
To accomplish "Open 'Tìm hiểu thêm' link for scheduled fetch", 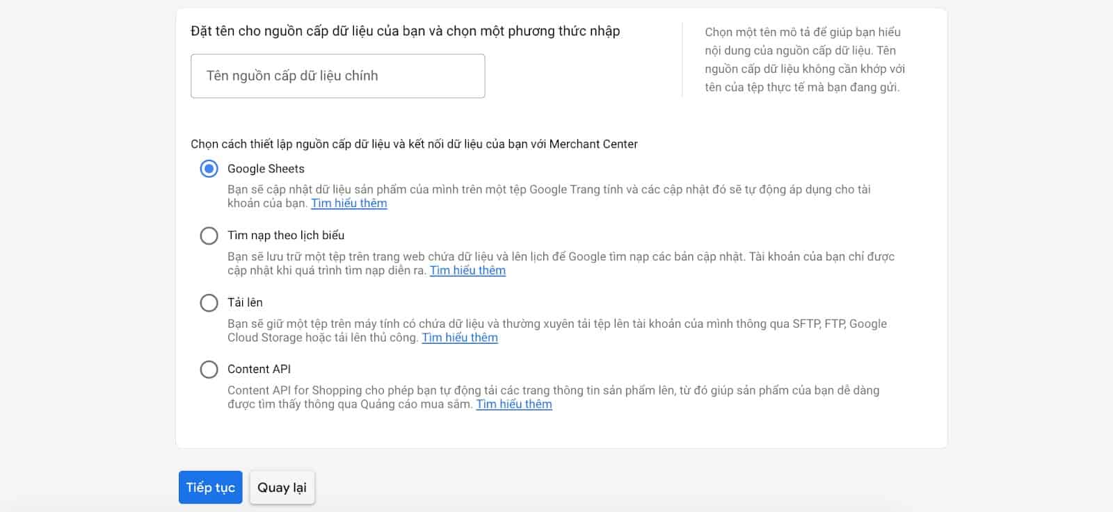I will coord(467,271).
